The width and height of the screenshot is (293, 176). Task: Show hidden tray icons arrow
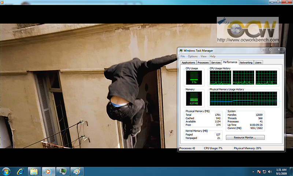click(253, 172)
